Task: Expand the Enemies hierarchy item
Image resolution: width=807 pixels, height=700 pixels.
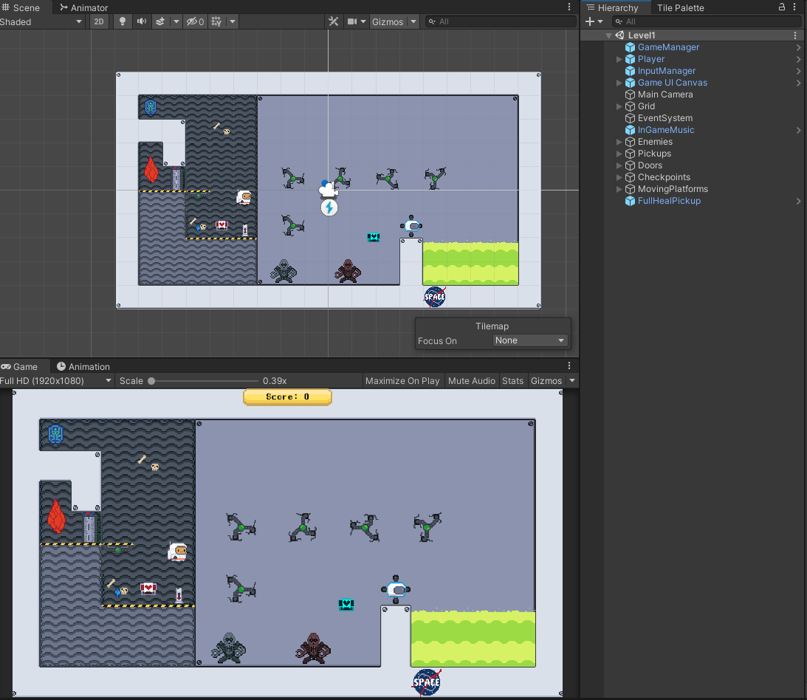Action: coord(619,142)
